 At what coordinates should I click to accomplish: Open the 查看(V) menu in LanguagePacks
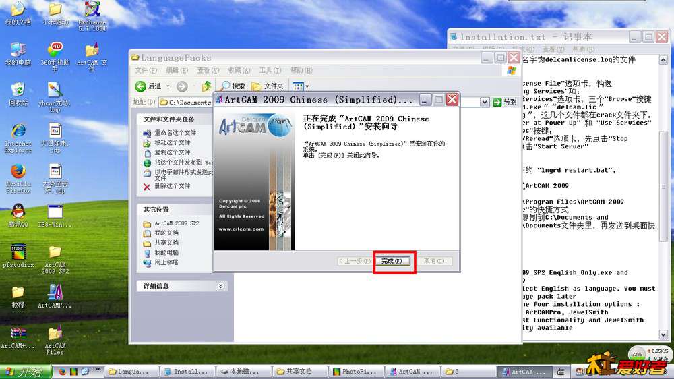[208, 70]
